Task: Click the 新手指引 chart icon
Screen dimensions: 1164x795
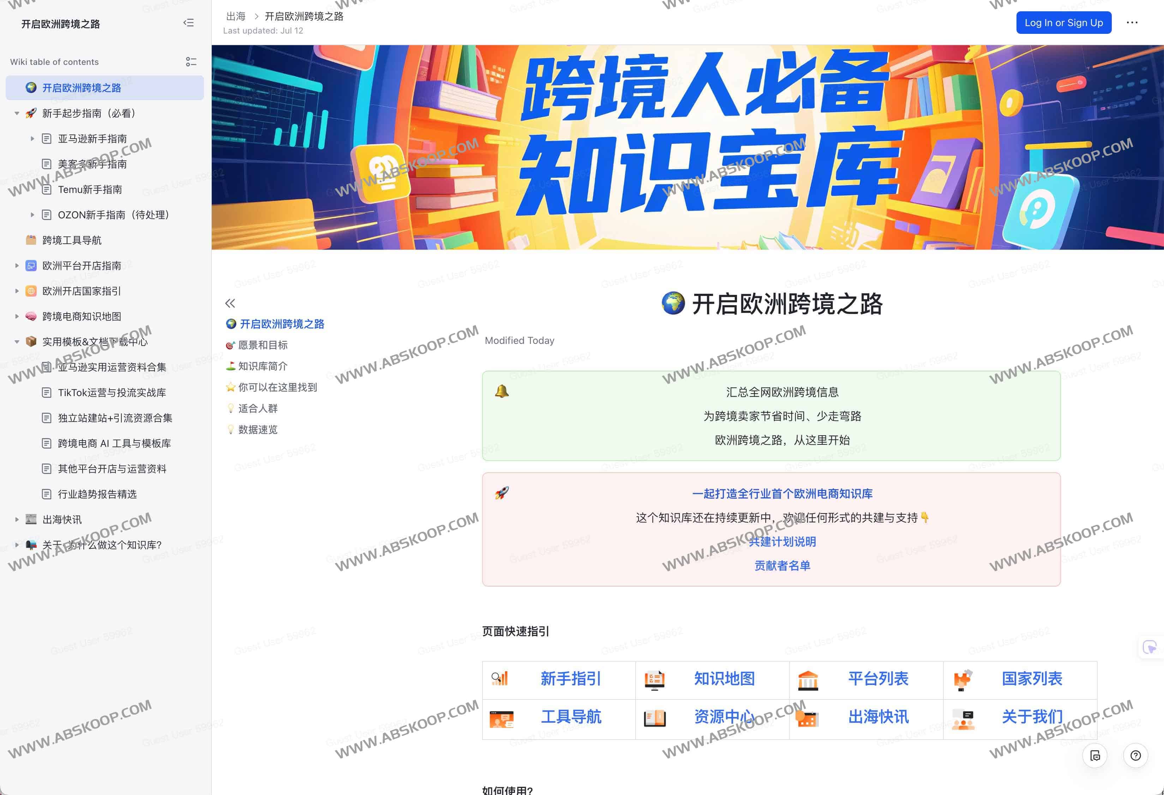Action: (x=500, y=679)
